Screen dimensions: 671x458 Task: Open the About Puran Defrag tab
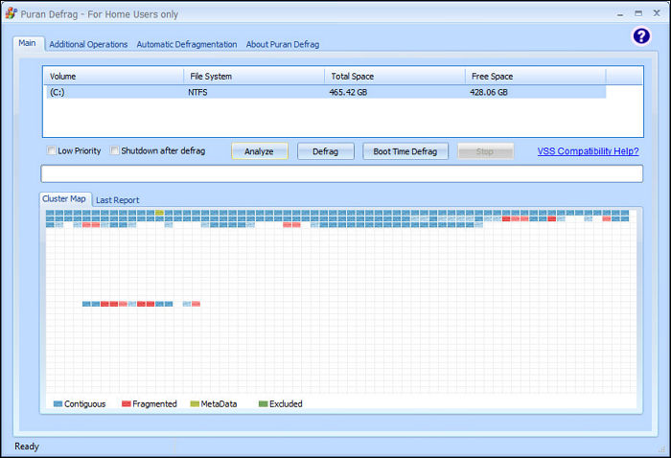tap(282, 44)
